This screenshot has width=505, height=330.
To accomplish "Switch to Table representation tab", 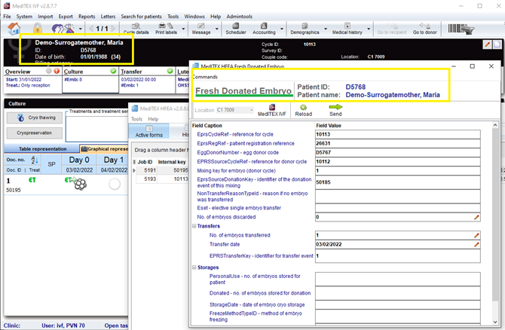I will click(x=42, y=148).
